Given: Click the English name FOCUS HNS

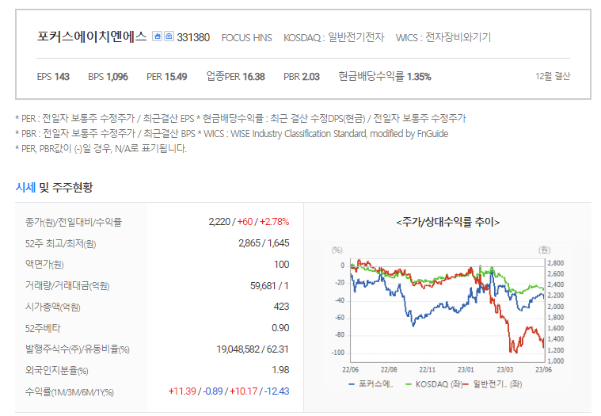Looking at the screenshot, I should (x=246, y=37).
